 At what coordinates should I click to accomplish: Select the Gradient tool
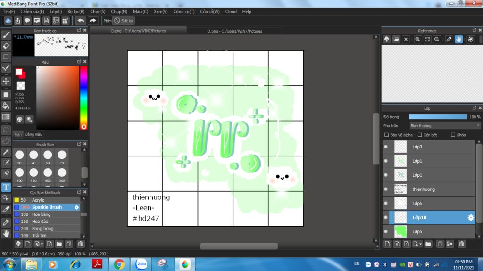coord(6,117)
